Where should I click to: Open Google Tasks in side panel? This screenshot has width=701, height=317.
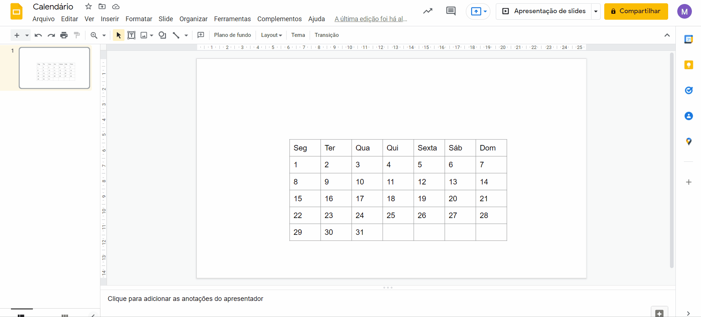(689, 90)
